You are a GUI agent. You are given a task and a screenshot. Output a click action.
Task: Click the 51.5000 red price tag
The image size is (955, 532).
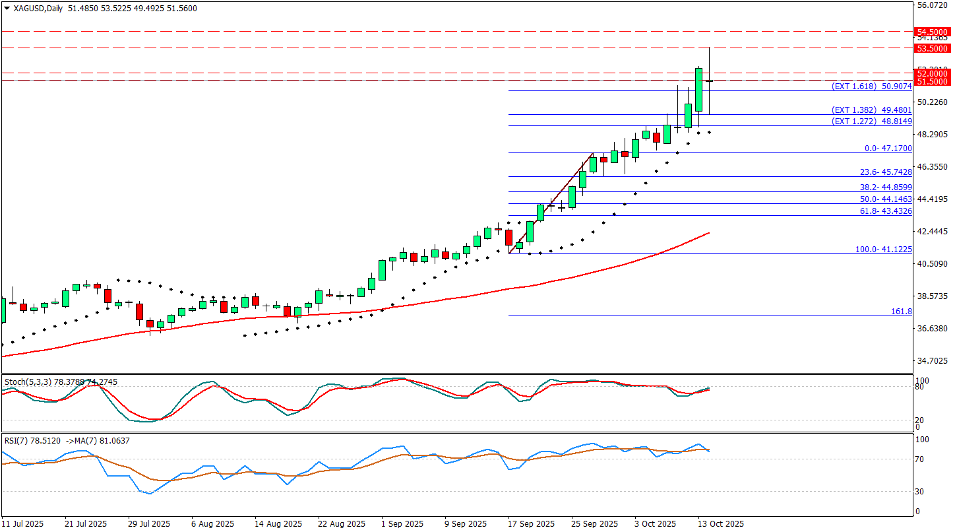click(933, 81)
